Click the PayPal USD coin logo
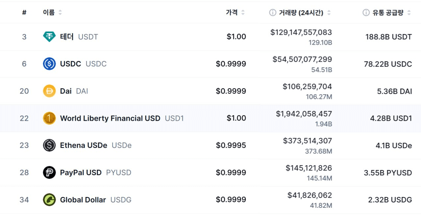421x216 pixels. [x=49, y=172]
